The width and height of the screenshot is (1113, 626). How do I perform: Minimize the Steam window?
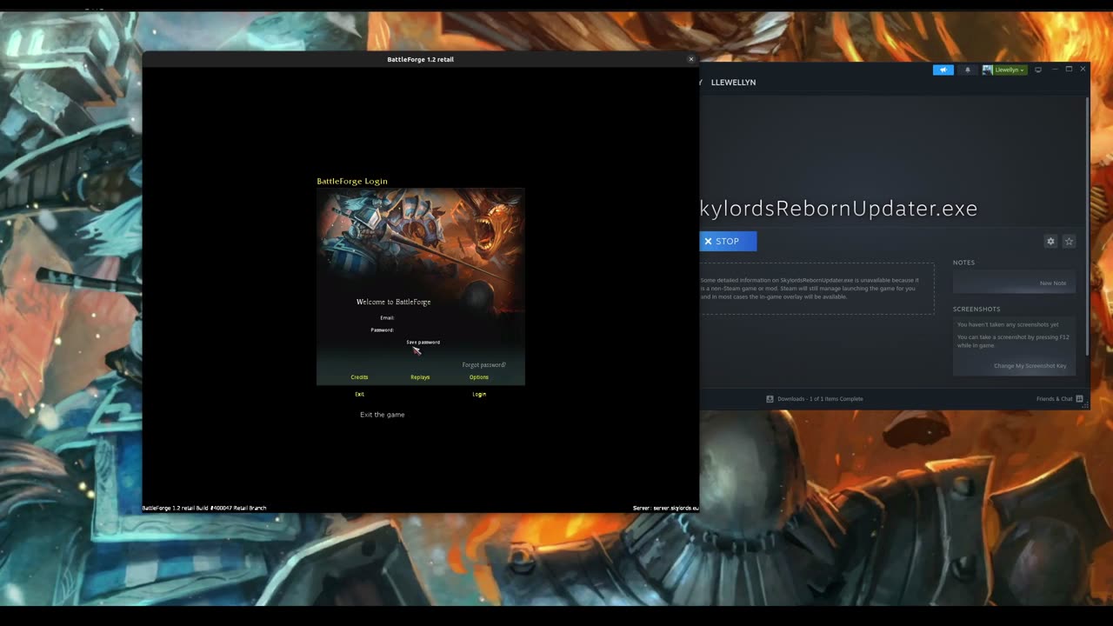click(x=1055, y=70)
